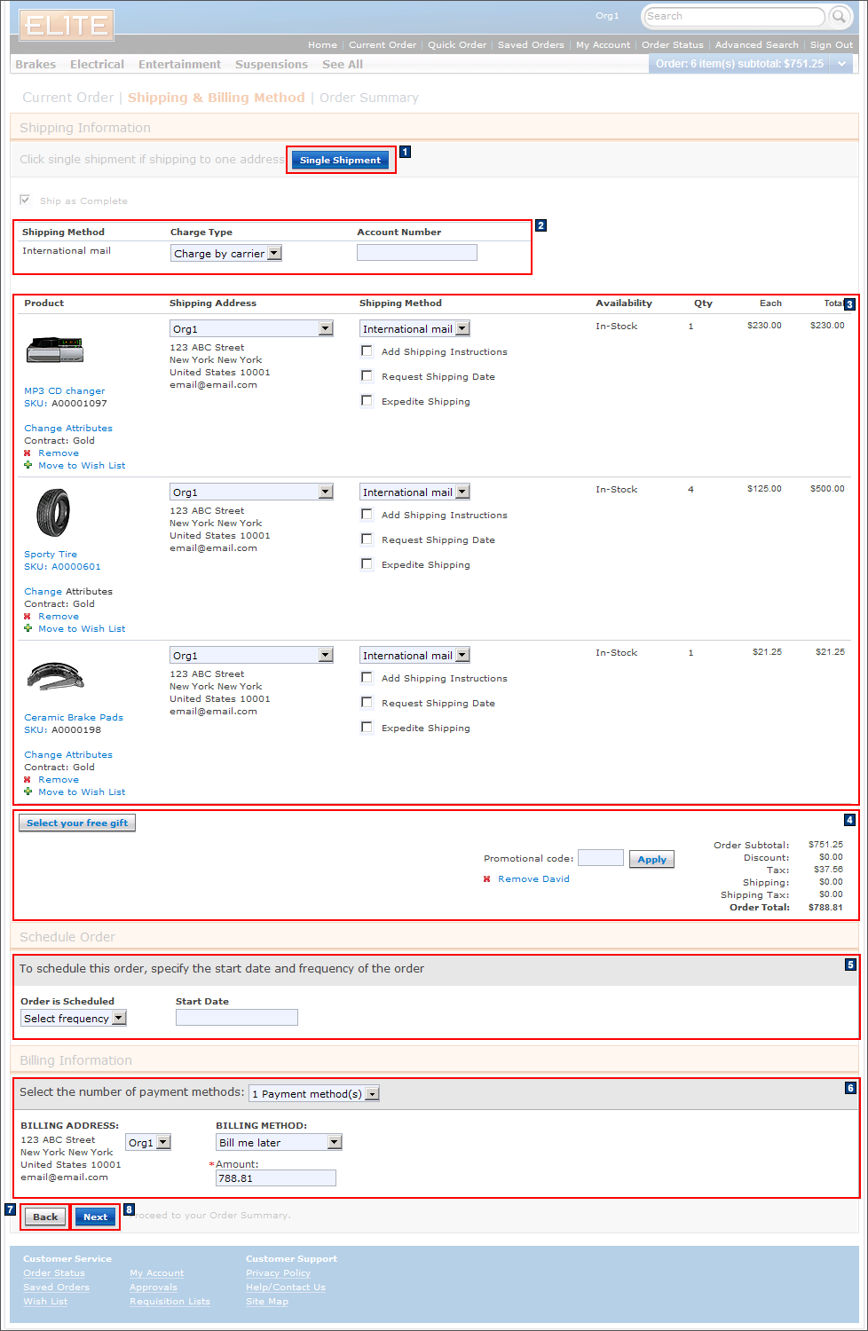The image size is (868, 1331).
Task: Select your free gift
Action: (76, 823)
